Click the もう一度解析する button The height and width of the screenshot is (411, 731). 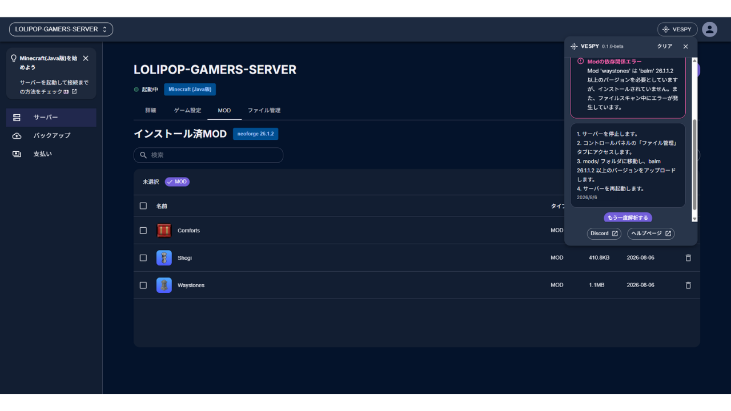[x=628, y=217]
